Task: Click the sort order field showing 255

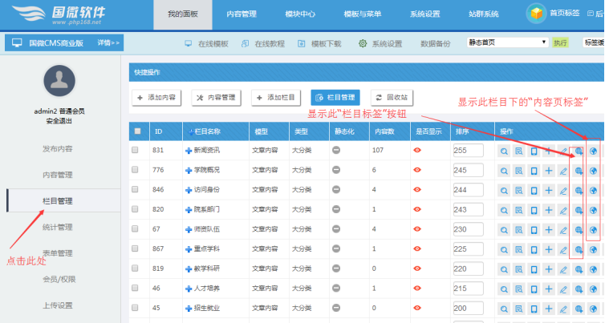Action: [468, 150]
